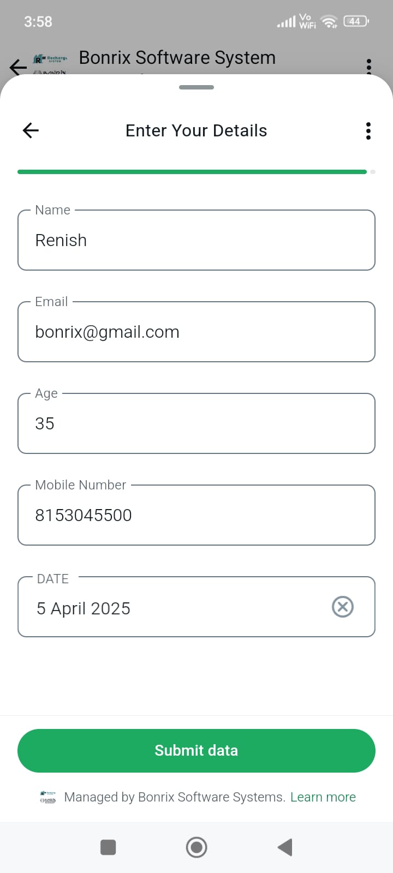Select the Age field showing 35
The image size is (393, 873).
(196, 424)
